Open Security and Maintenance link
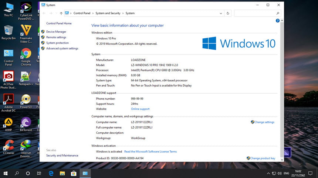 pyautogui.click(x=62, y=156)
